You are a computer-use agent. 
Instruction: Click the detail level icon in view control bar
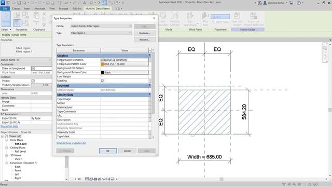pyautogui.click(x=87, y=179)
